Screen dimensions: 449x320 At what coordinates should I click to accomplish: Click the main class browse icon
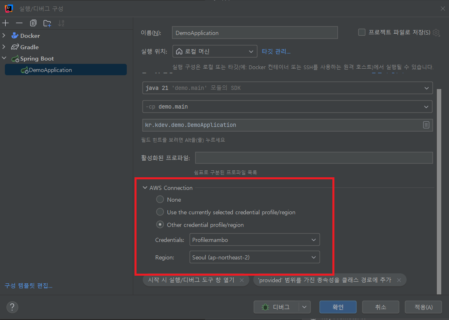pos(426,125)
